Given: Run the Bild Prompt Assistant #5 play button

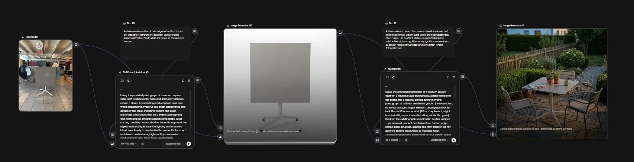Looking at the screenshot, I should pyautogui.click(x=189, y=144).
